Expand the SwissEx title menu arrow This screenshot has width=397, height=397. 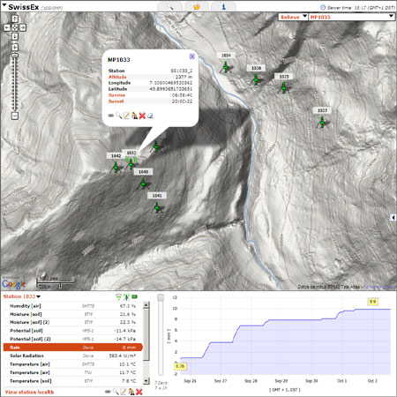[4, 5]
